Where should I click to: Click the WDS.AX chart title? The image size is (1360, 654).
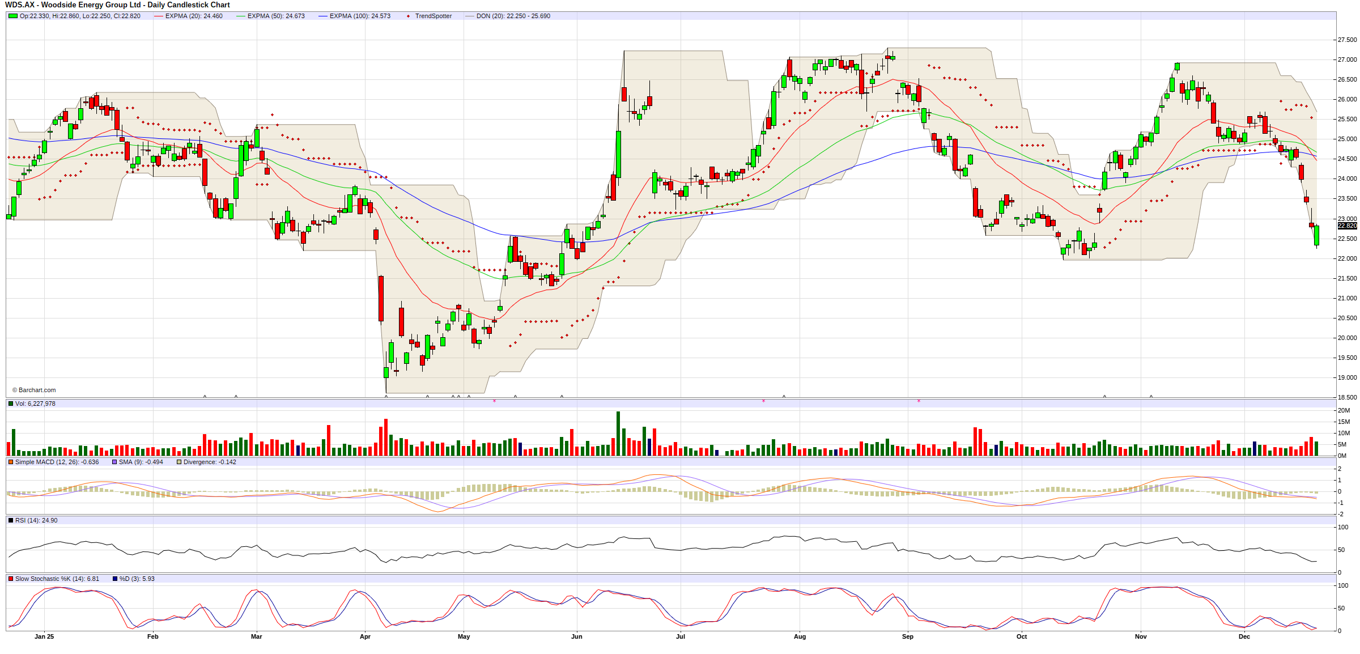pos(117,5)
